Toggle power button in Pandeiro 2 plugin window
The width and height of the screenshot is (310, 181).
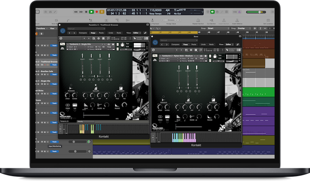pyautogui.click(x=63, y=31)
